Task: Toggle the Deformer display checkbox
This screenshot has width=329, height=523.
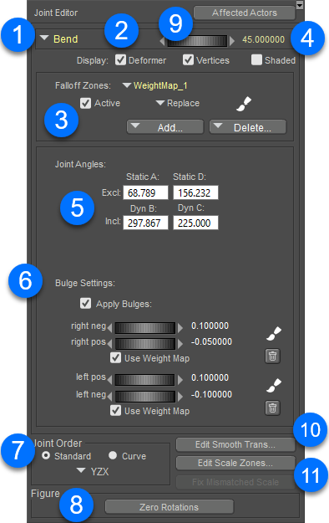Action: pyautogui.click(x=120, y=60)
